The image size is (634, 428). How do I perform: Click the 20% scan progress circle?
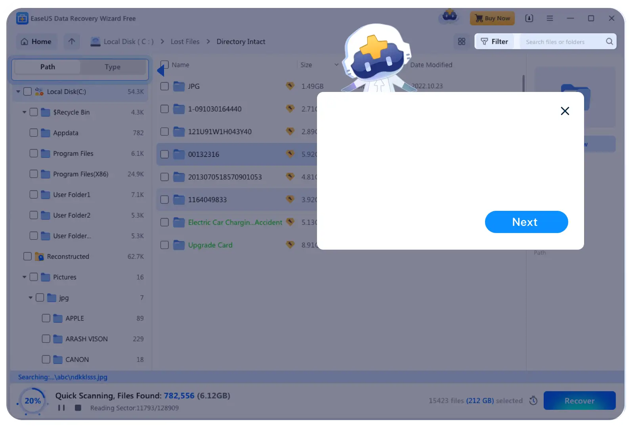[32, 401]
